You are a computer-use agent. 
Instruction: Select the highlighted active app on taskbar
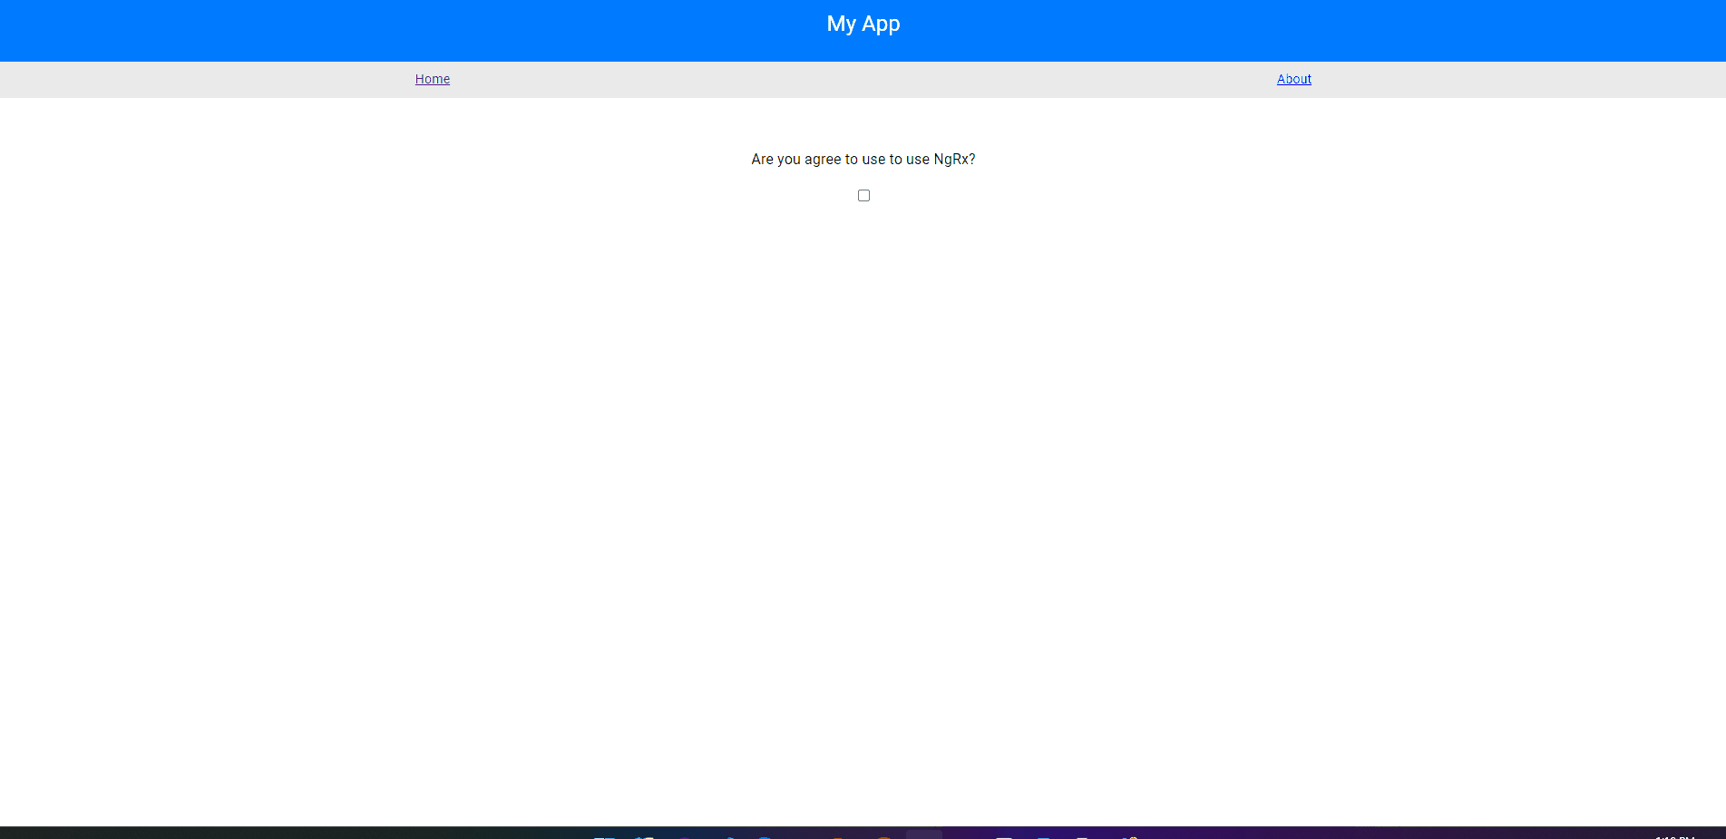click(x=923, y=834)
